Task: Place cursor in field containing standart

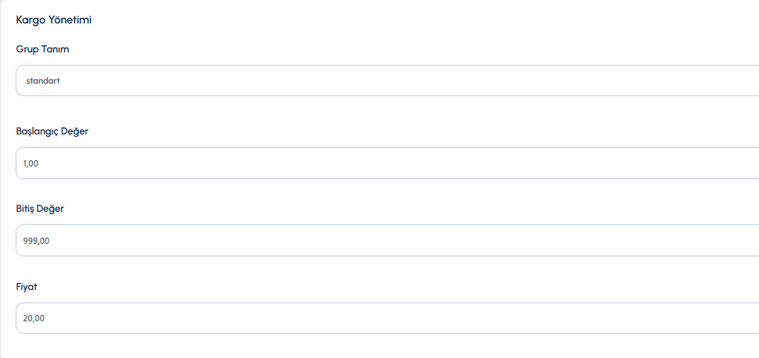Action: tap(387, 81)
